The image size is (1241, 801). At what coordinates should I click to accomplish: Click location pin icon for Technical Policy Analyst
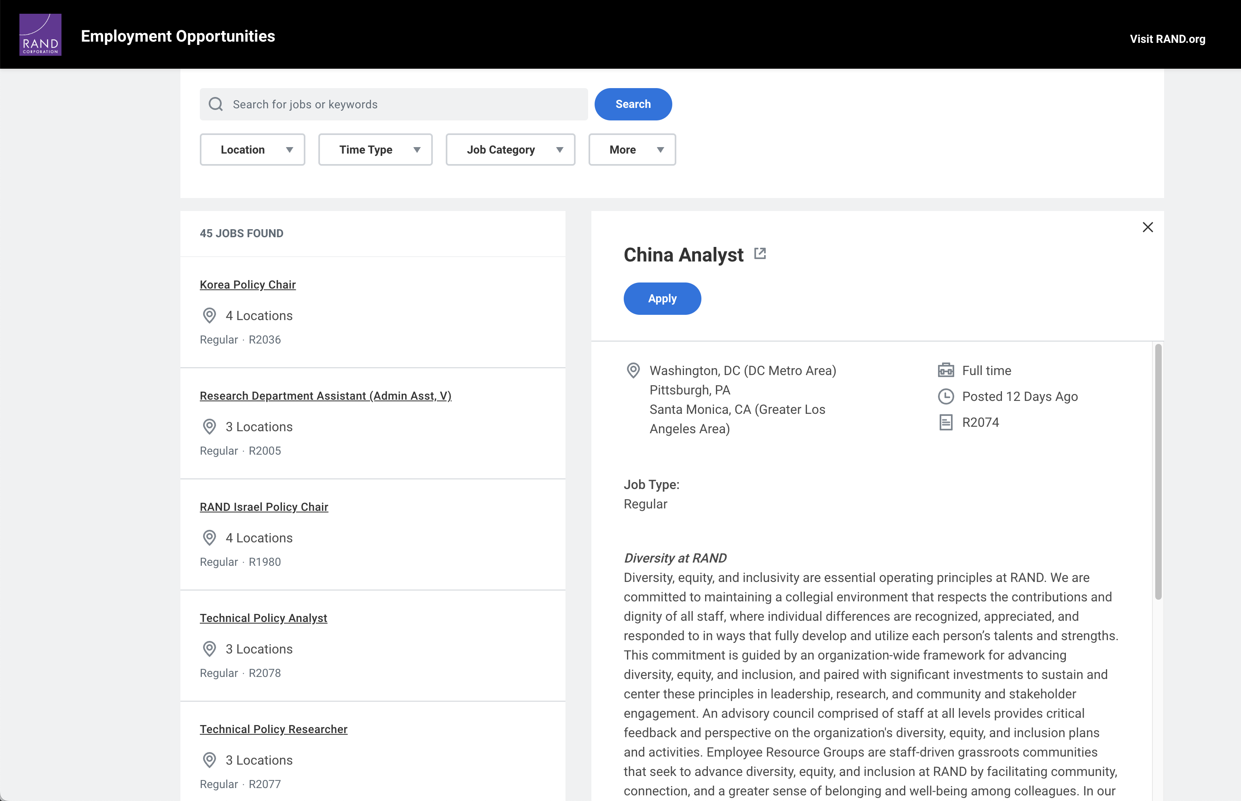[x=209, y=649]
